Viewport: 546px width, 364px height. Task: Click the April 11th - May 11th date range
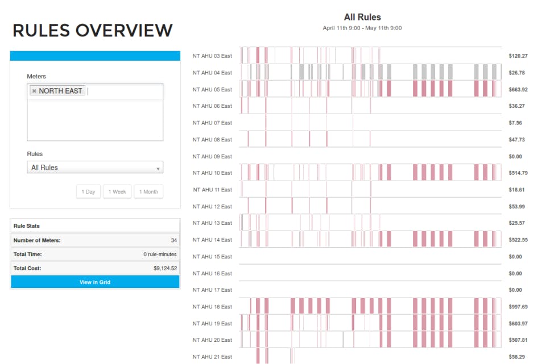[362, 28]
